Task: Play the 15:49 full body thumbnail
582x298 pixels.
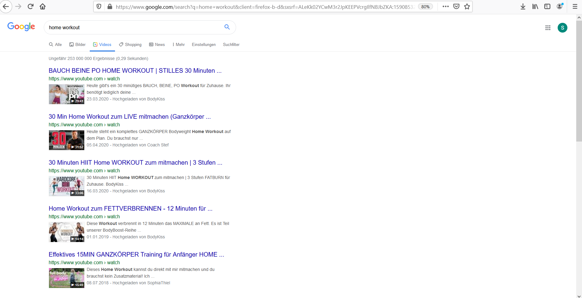Action: (x=67, y=278)
